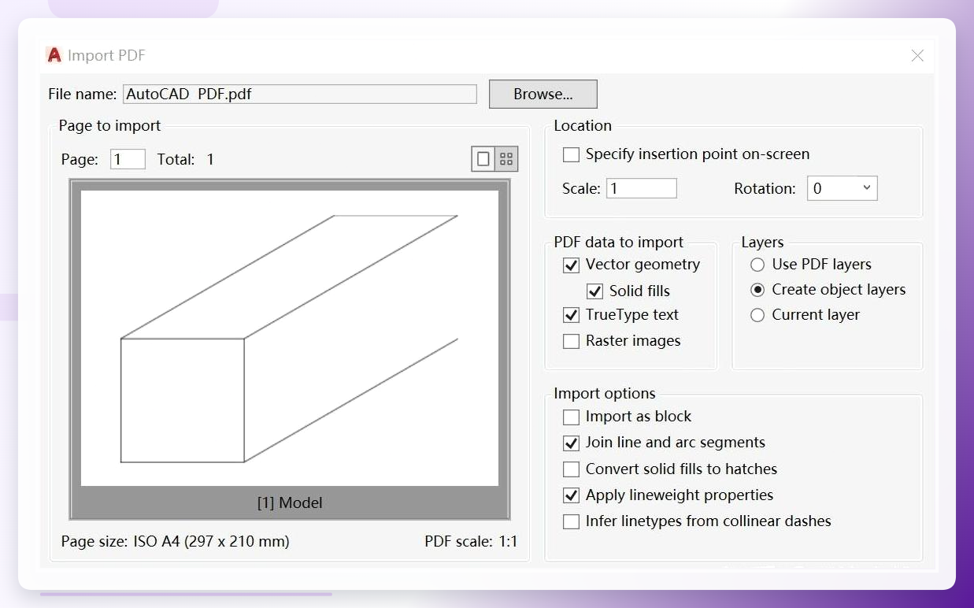Select Create object layers radio option
The width and height of the screenshot is (974, 608).
(757, 290)
